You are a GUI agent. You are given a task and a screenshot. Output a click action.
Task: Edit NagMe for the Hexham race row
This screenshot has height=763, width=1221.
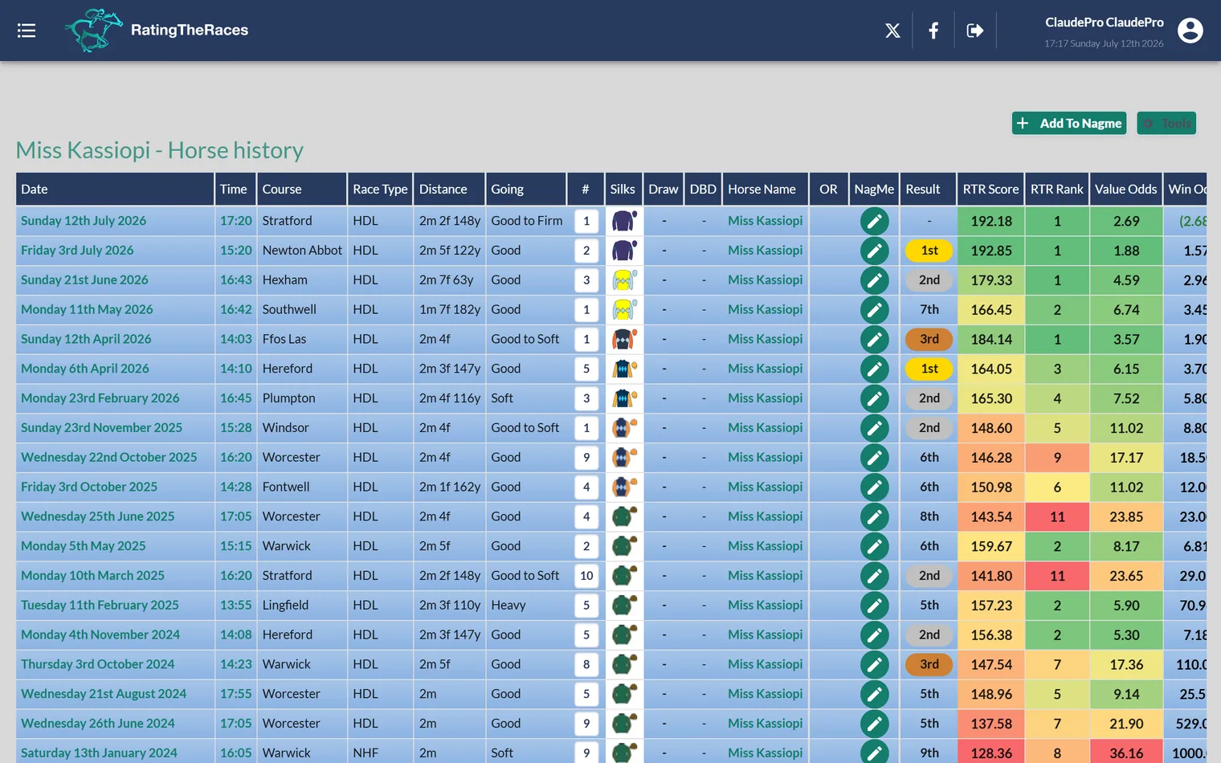[874, 280]
